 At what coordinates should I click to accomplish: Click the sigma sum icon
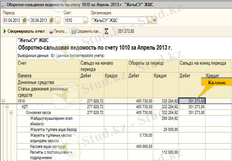click(x=107, y=31)
